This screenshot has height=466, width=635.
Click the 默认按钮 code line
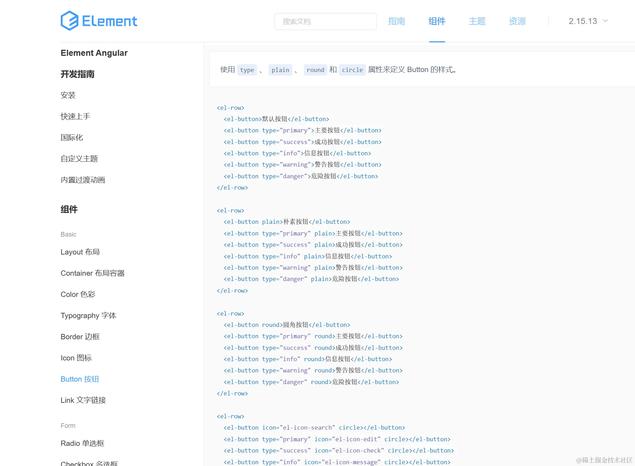click(276, 119)
